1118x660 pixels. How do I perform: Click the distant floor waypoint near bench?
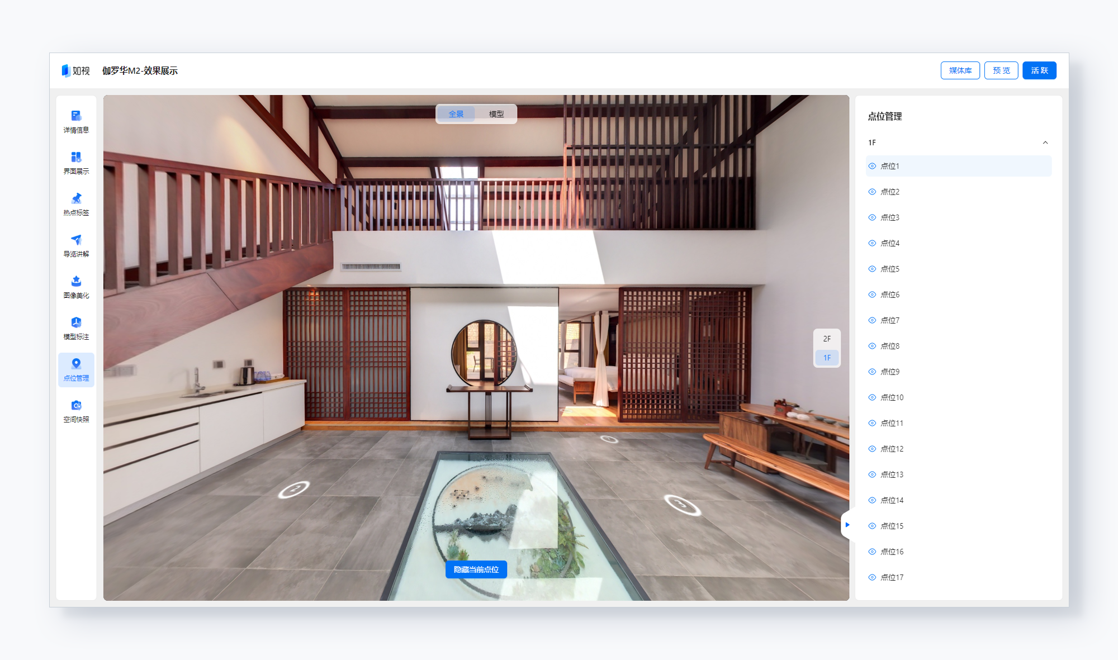point(609,439)
